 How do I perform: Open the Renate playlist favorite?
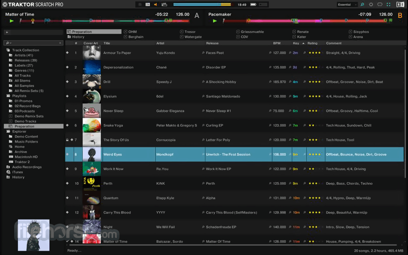point(301,32)
